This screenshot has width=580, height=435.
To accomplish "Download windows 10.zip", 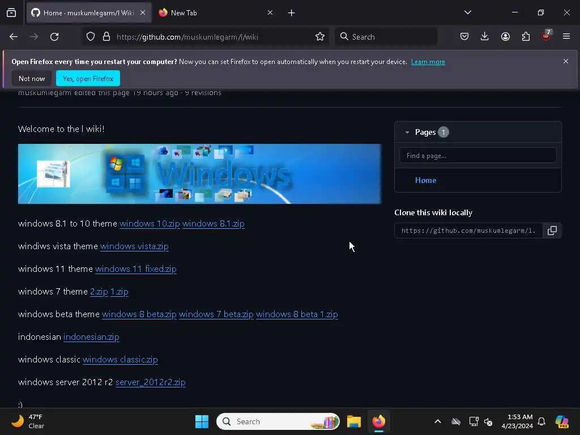I will [x=150, y=224].
